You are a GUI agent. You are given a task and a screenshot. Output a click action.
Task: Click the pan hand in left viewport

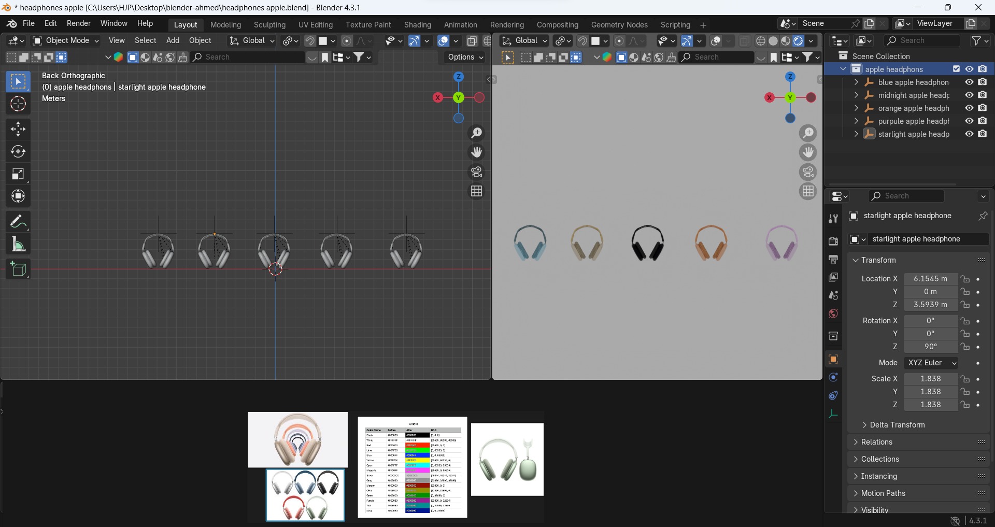(x=477, y=152)
